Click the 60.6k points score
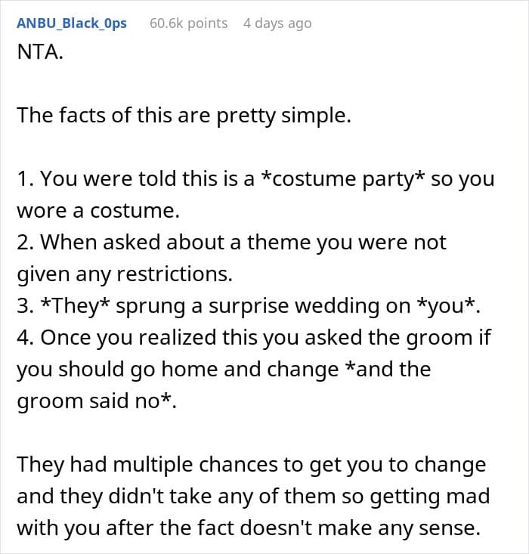This screenshot has width=529, height=554. 188,23
